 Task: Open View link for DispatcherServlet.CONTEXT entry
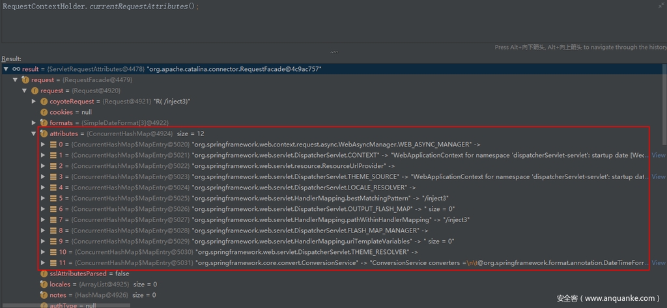pyautogui.click(x=658, y=155)
